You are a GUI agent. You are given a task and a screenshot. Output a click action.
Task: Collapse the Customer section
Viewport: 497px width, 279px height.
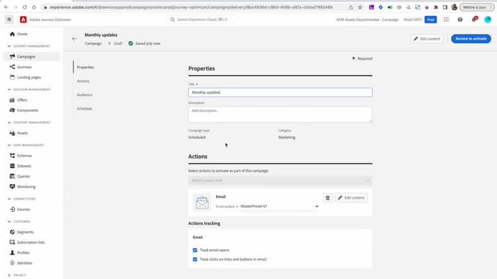pyautogui.click(x=9, y=221)
